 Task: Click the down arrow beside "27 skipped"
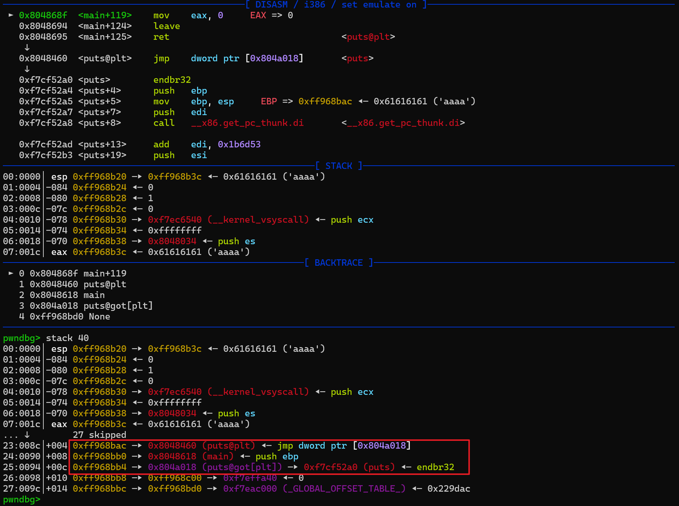[27, 435]
